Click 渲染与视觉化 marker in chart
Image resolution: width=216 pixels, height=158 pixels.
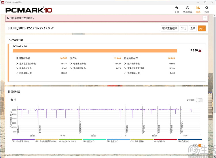tap(182, 127)
